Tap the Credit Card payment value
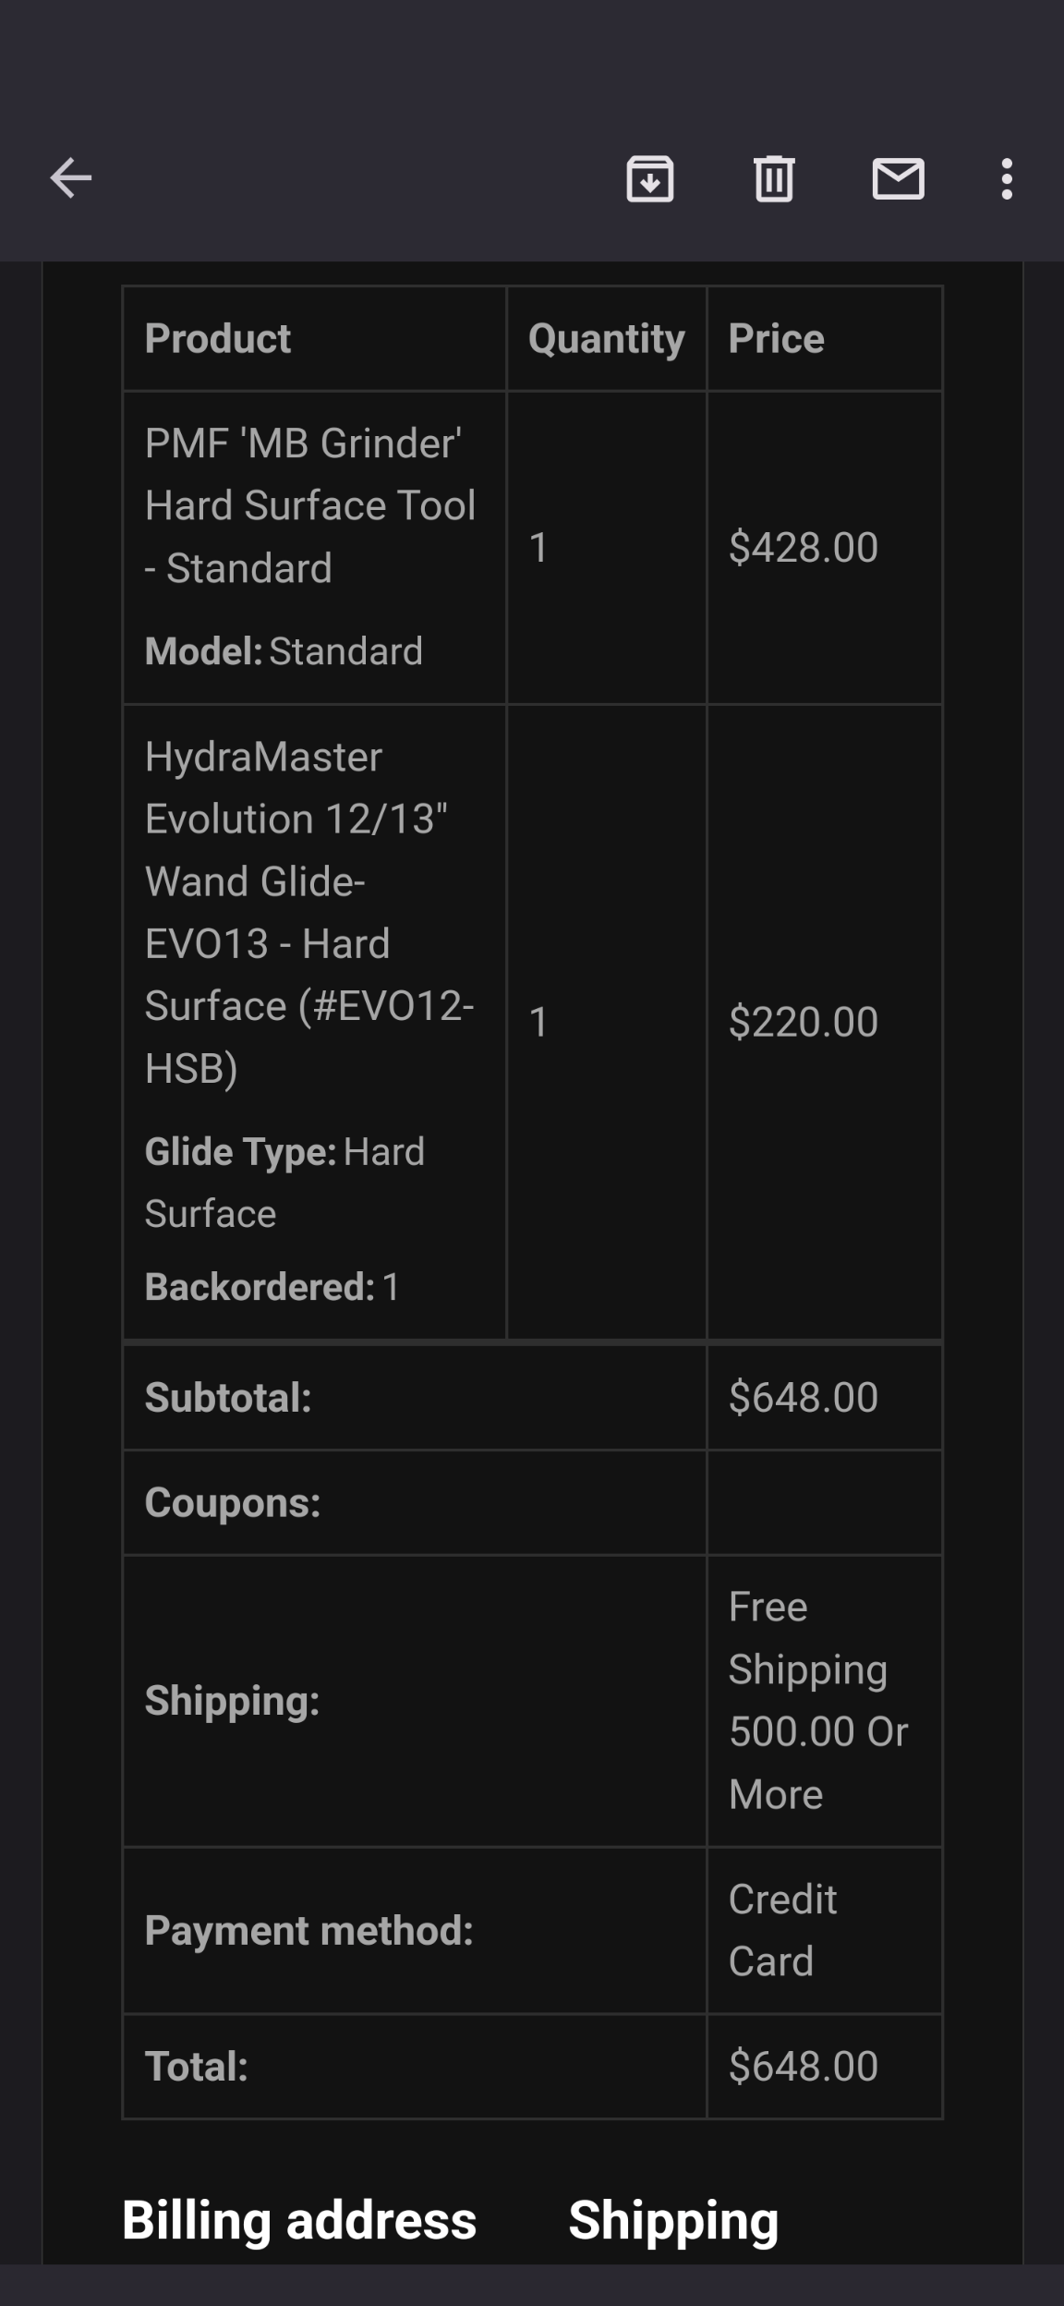This screenshot has height=2306, width=1064. (x=782, y=1930)
